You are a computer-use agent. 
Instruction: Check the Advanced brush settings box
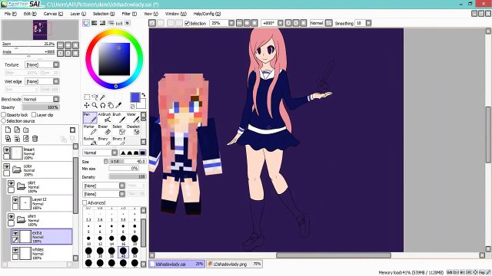coord(85,202)
